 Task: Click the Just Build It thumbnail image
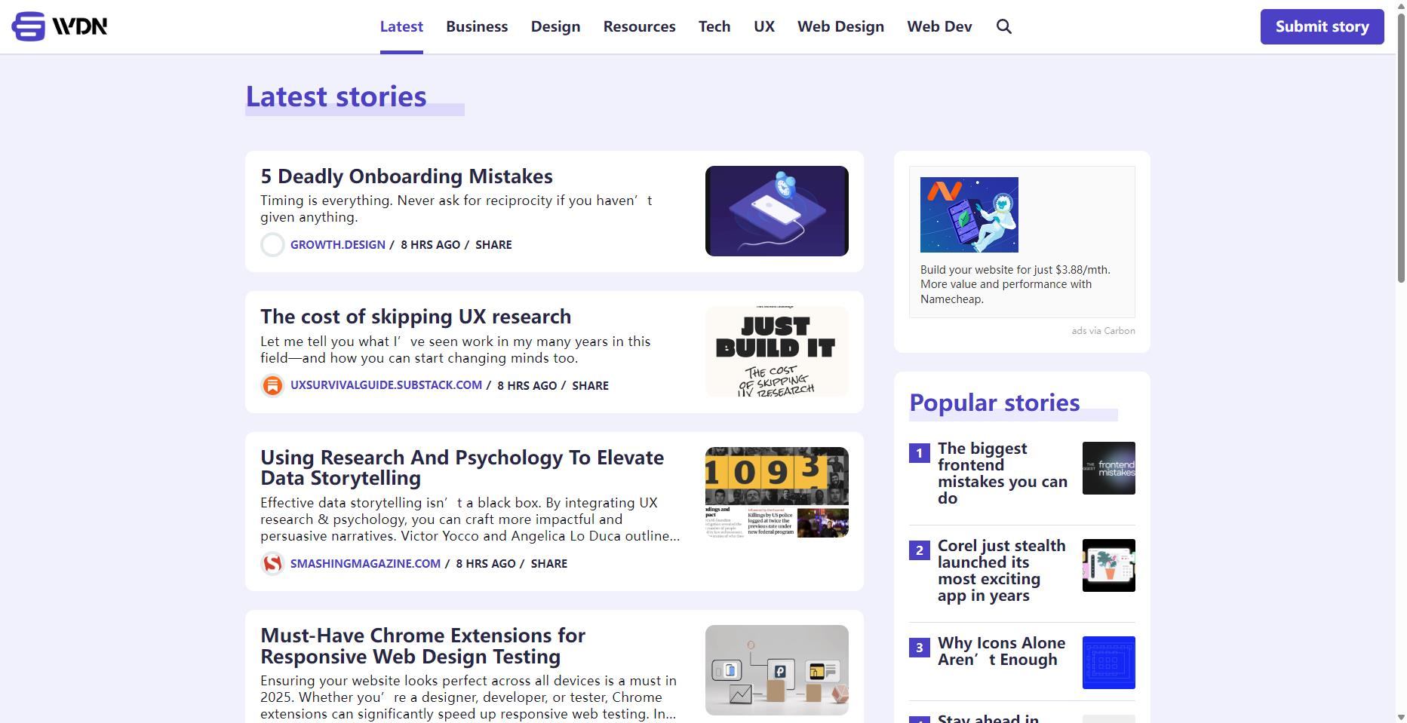tap(777, 351)
